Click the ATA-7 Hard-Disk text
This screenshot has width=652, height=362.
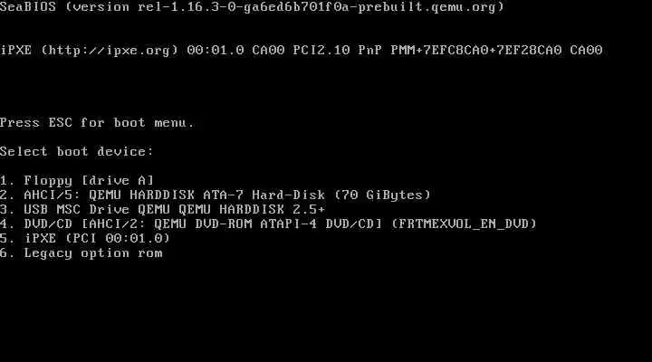point(264,195)
